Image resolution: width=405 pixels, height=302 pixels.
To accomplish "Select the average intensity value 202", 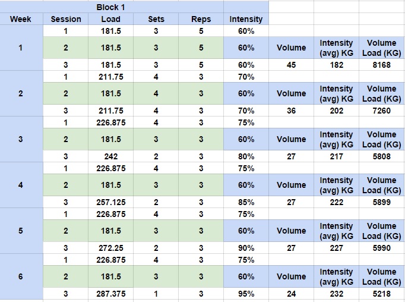I will pyautogui.click(x=336, y=111).
